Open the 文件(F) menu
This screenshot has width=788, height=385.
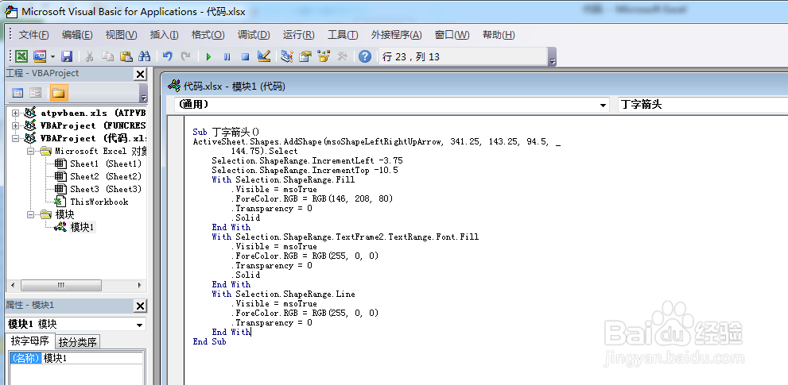point(33,35)
